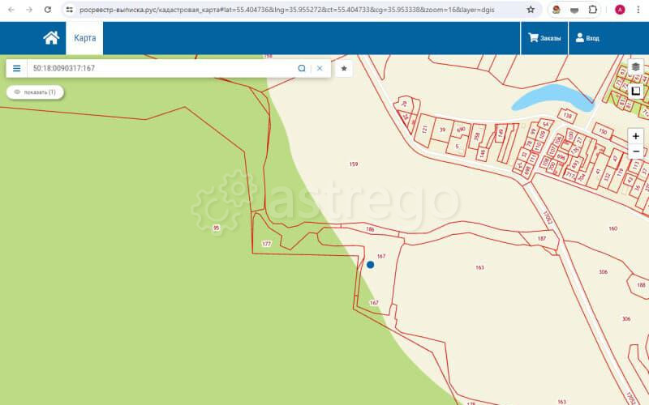Click the square icon below the layers button
The image size is (649, 405).
[x=635, y=91]
